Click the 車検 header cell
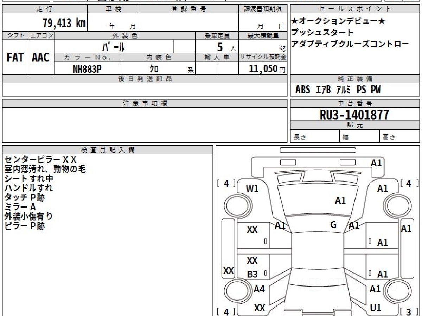The width and height of the screenshot is (422, 316). (113, 9)
